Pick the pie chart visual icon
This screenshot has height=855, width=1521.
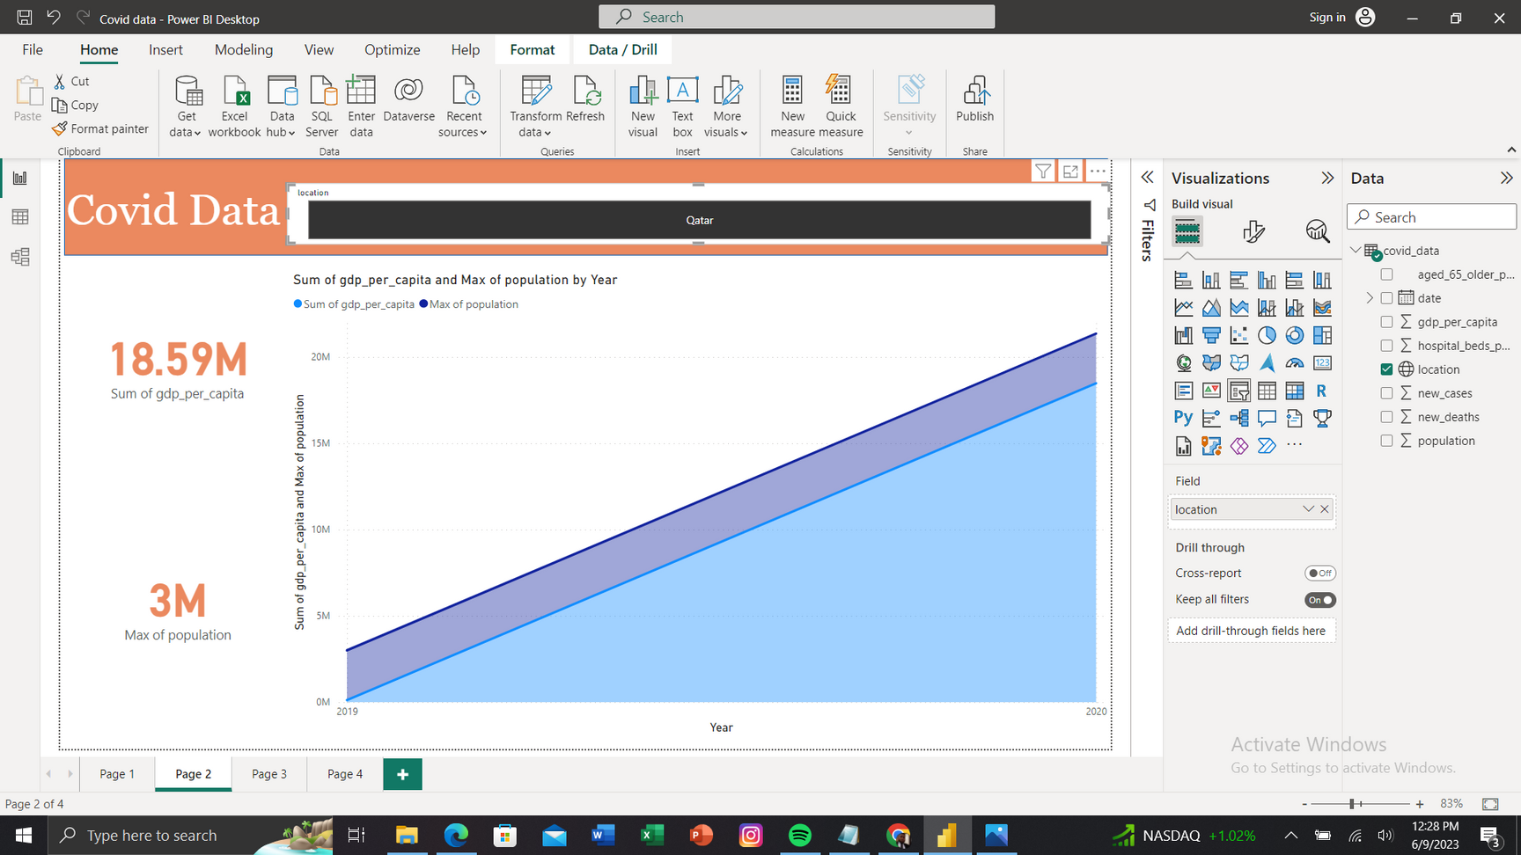pyautogui.click(x=1267, y=335)
